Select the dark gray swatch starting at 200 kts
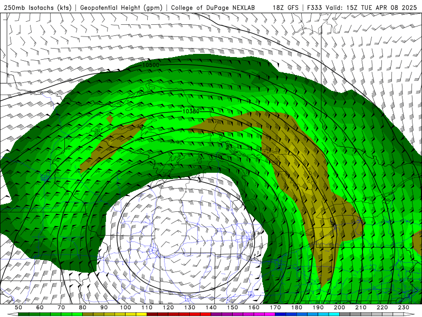 [345, 314]
